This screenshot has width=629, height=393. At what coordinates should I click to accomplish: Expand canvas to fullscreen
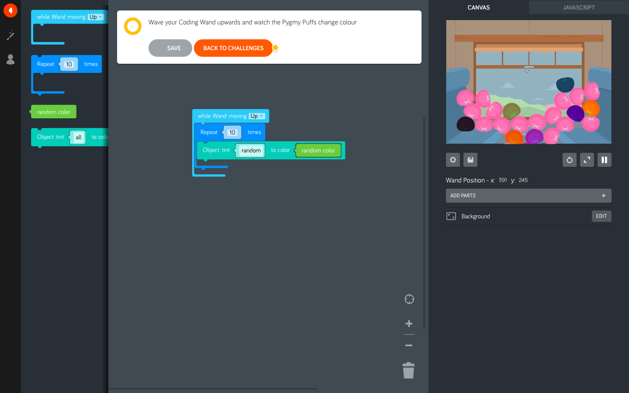coord(587,160)
